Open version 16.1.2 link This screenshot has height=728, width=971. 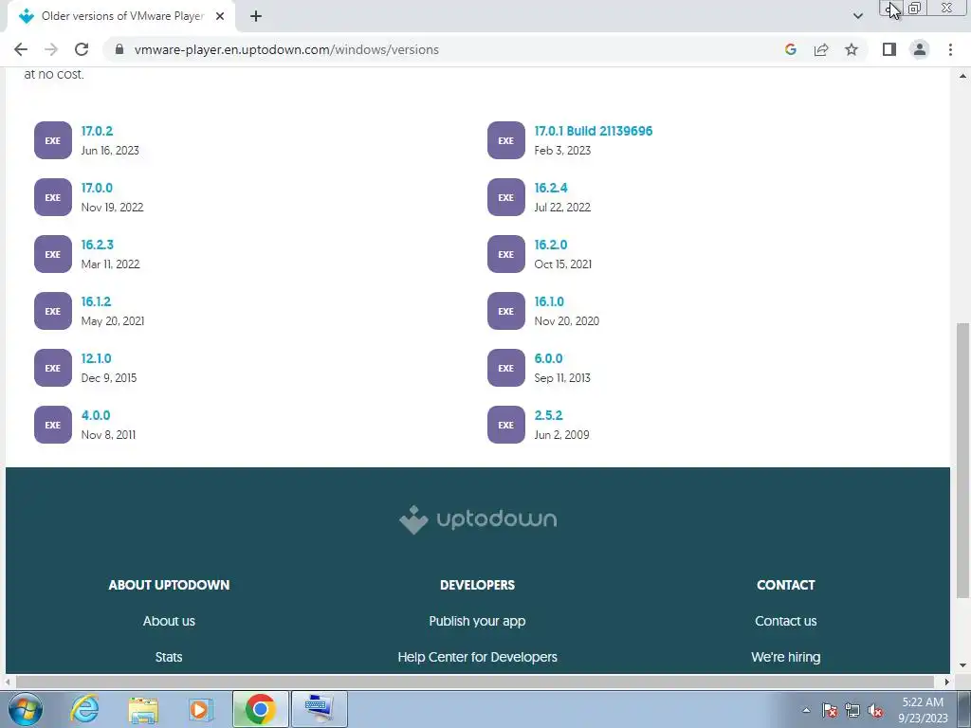[x=96, y=301]
